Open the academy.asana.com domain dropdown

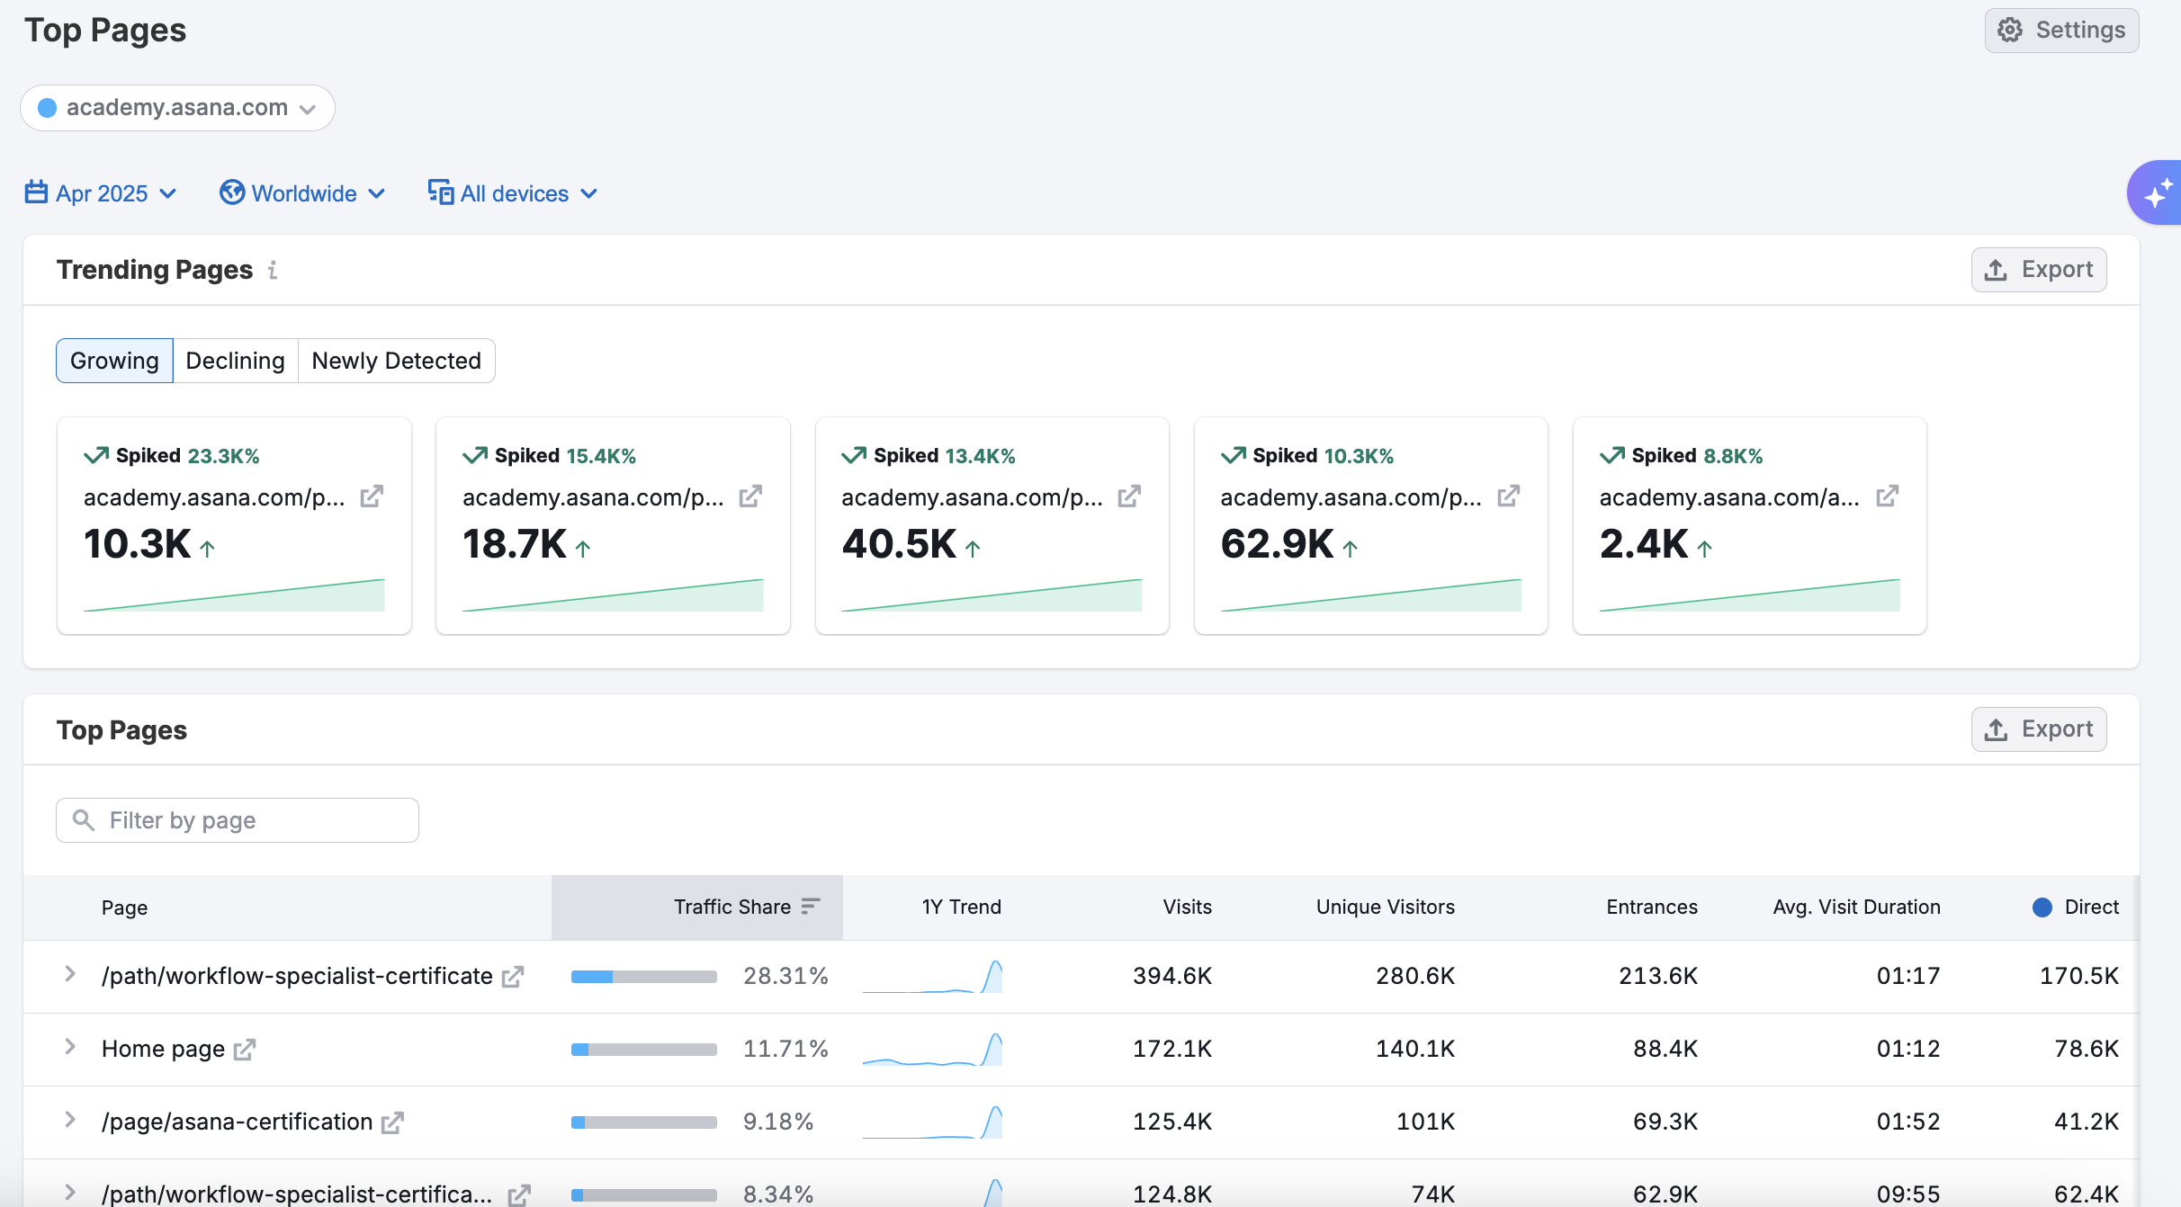tap(177, 108)
